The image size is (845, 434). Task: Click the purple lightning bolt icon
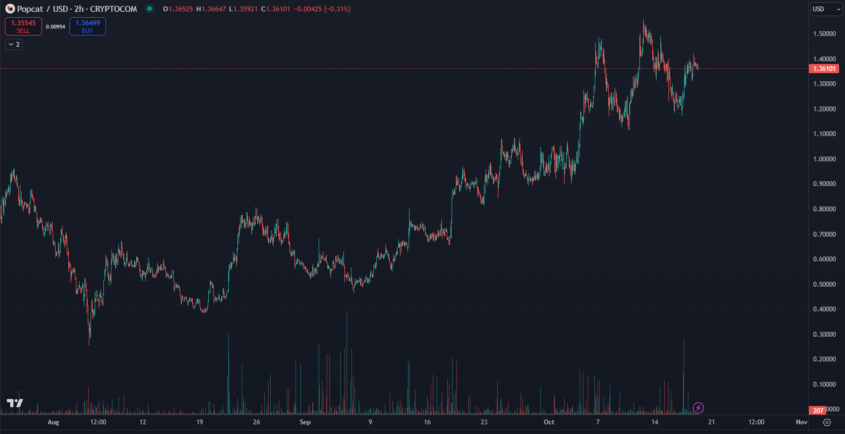[698, 408]
